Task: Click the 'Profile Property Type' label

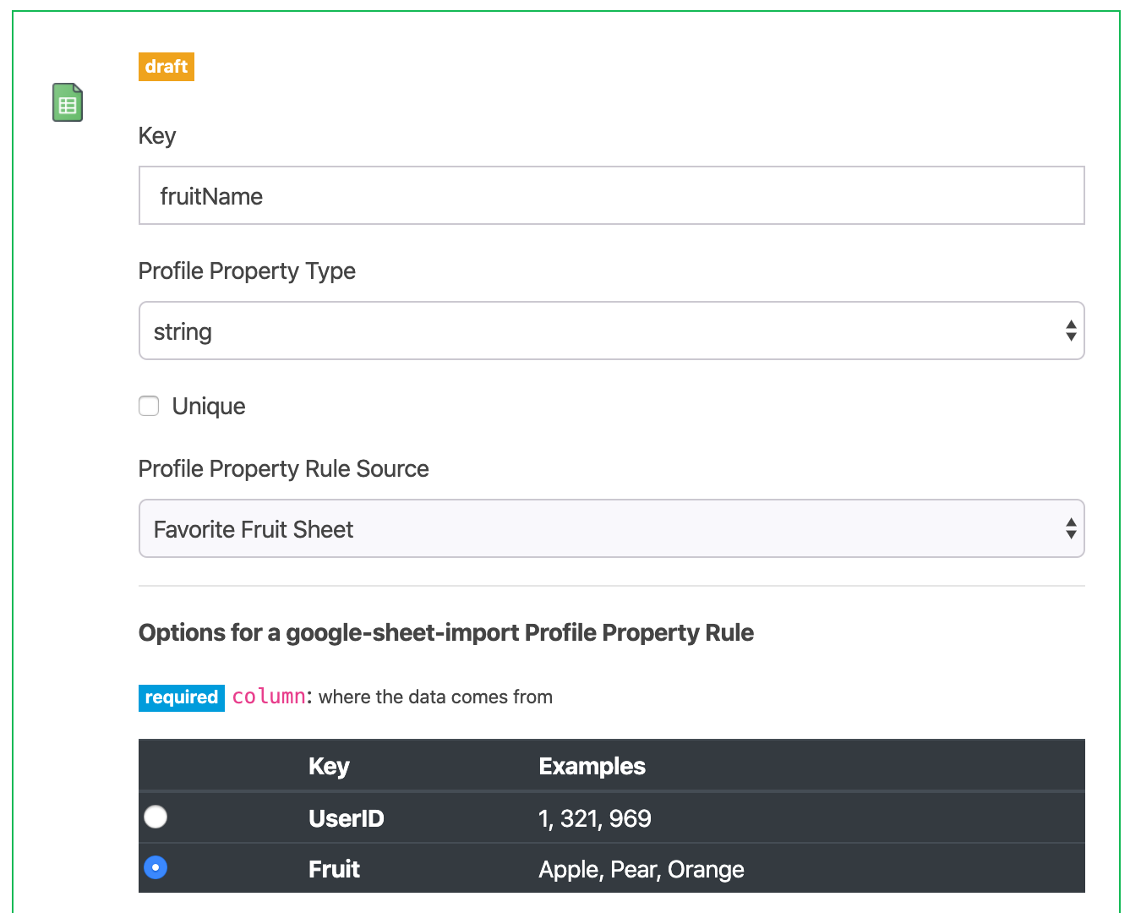Action: pyautogui.click(x=247, y=271)
